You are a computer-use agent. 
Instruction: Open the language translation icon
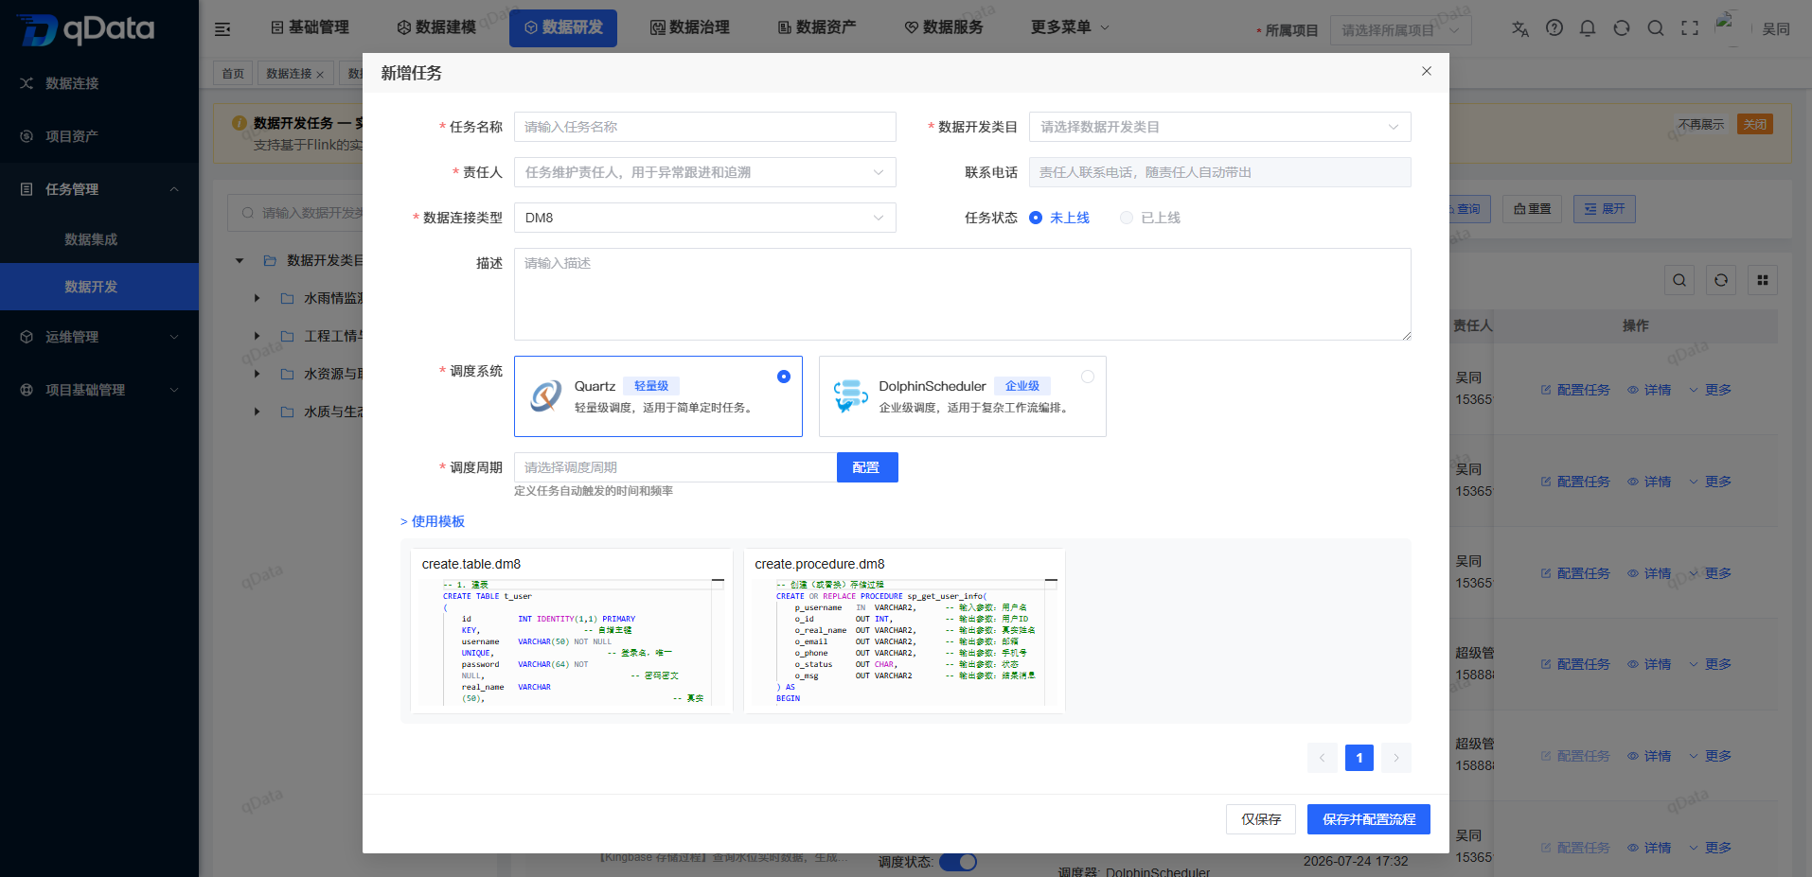(1520, 28)
